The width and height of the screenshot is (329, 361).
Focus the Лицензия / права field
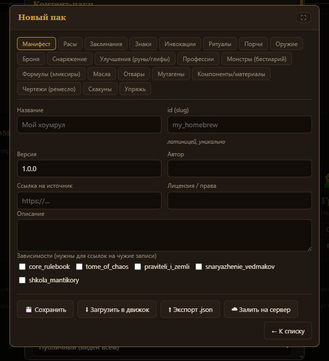pos(239,200)
